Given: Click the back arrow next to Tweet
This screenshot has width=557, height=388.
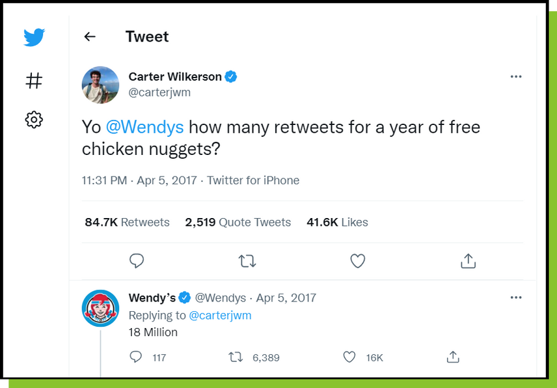Looking at the screenshot, I should tap(89, 36).
